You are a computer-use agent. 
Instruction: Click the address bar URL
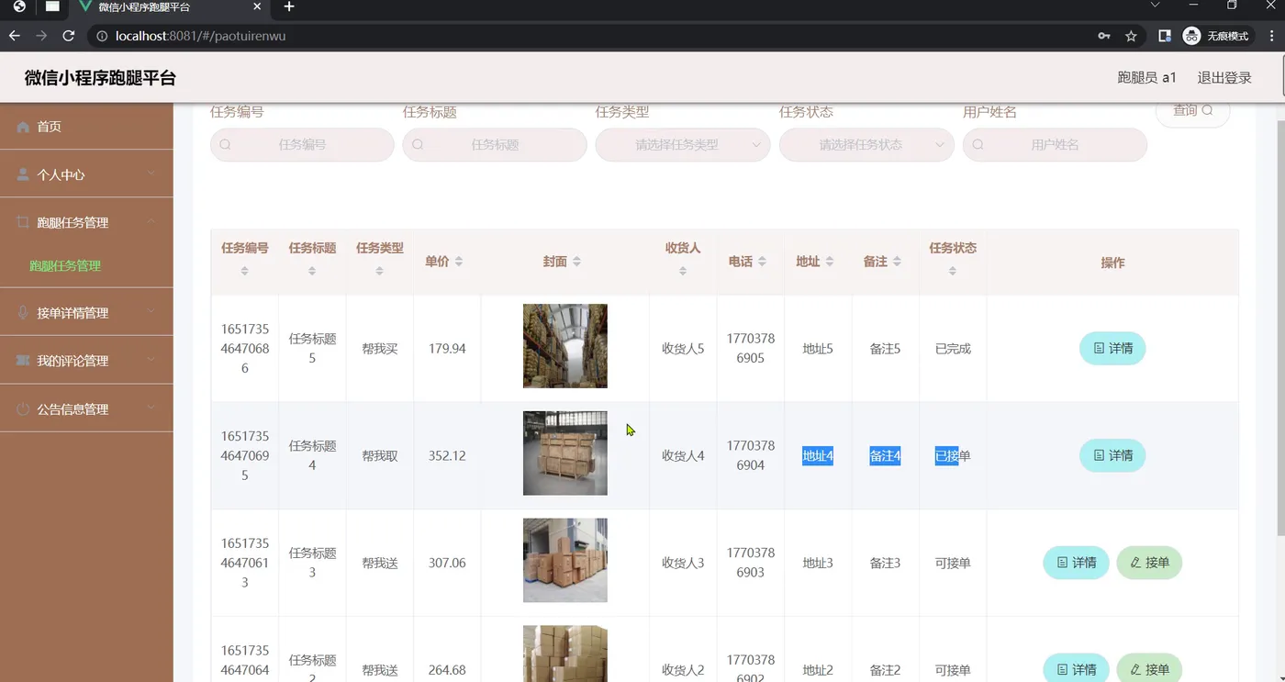[200, 36]
